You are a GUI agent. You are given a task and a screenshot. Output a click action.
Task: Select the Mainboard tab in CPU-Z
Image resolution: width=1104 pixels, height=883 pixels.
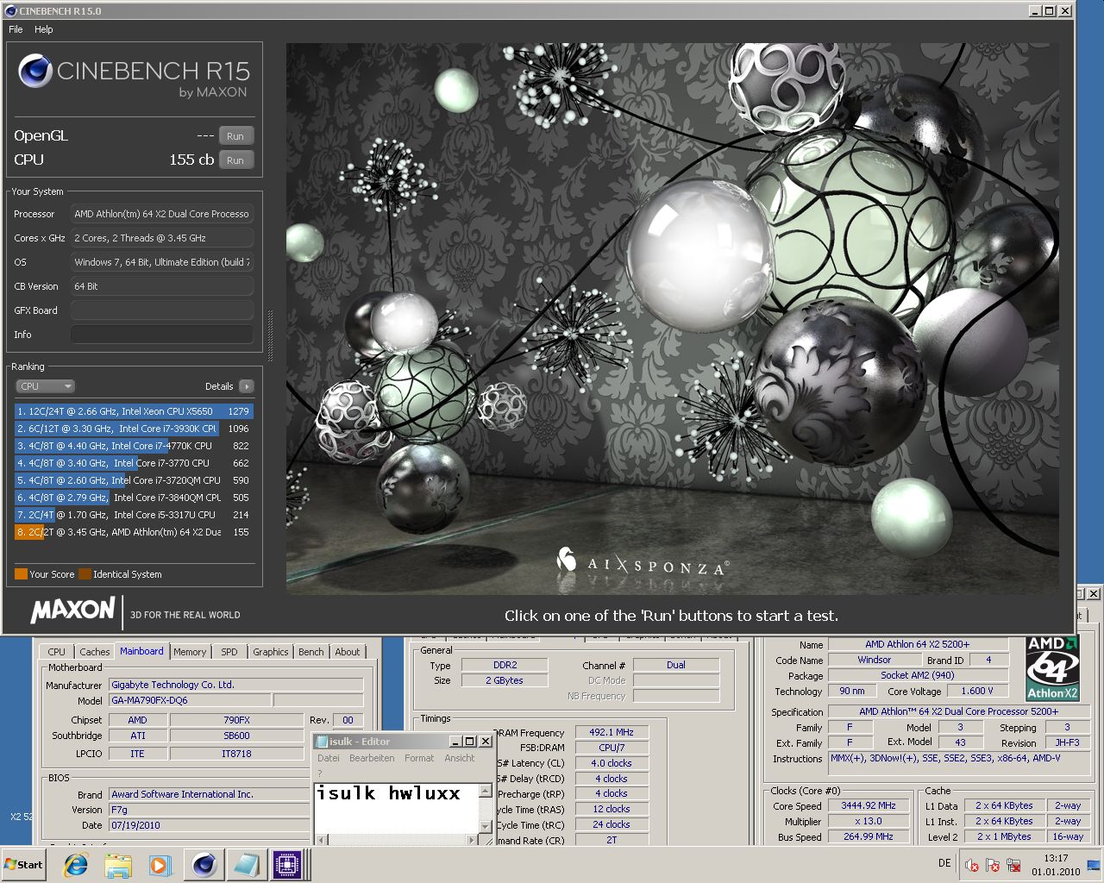click(141, 651)
